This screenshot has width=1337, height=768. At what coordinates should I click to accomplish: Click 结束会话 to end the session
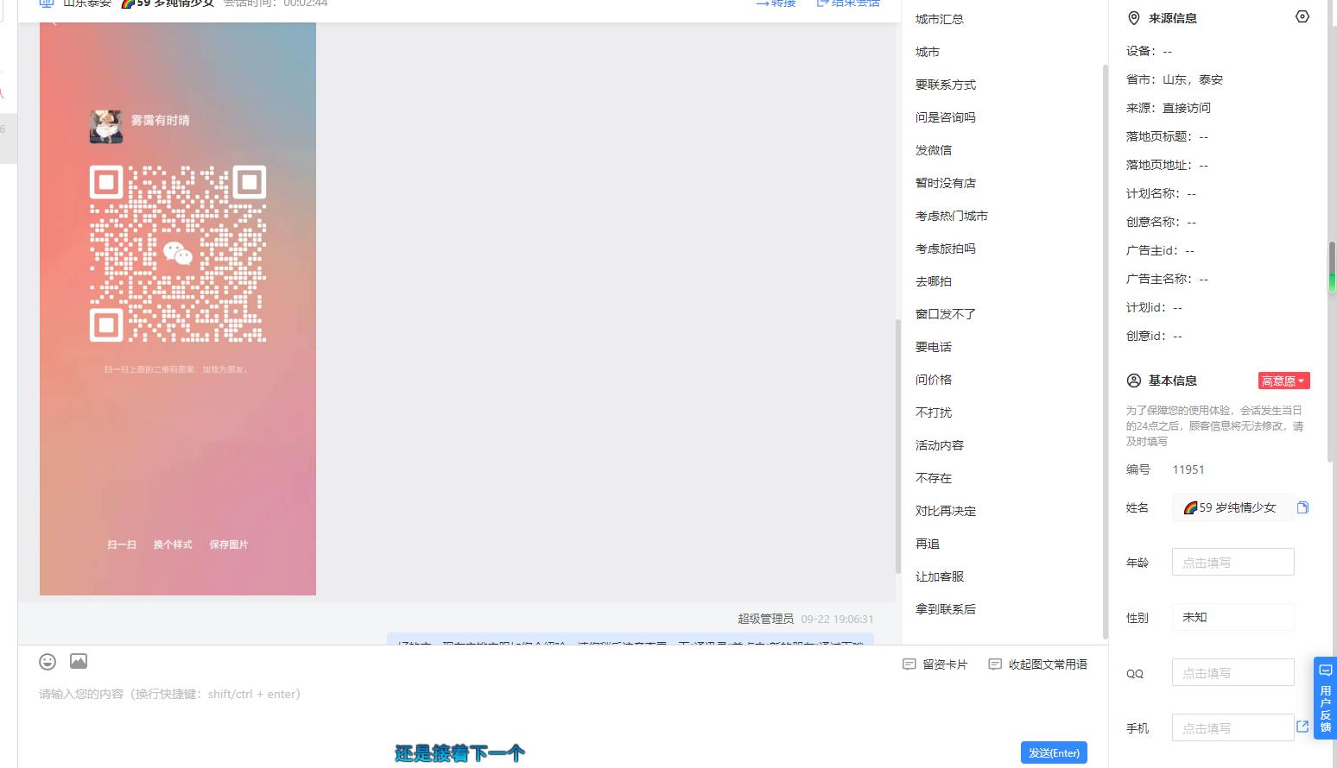coord(848,3)
